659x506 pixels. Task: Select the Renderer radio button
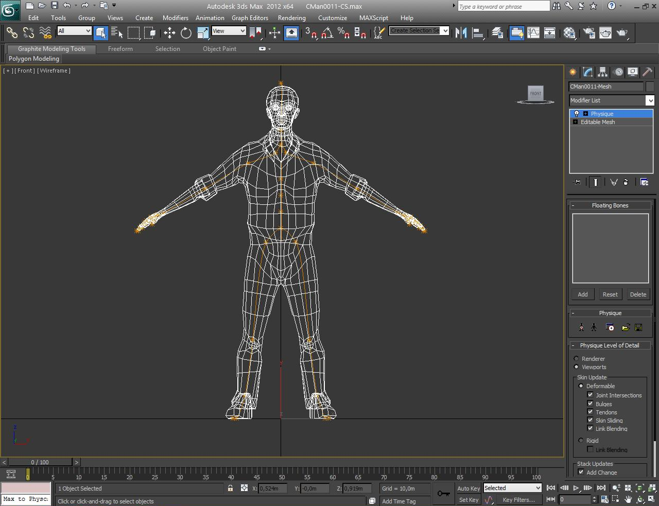[x=576, y=358]
